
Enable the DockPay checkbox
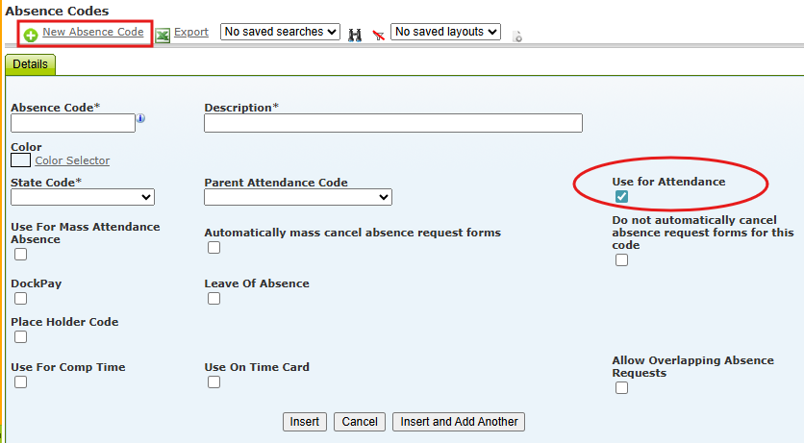20,299
